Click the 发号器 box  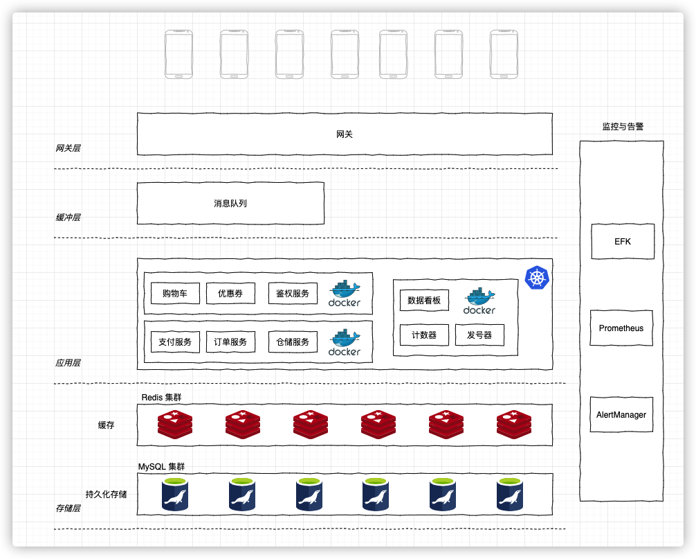(x=479, y=335)
